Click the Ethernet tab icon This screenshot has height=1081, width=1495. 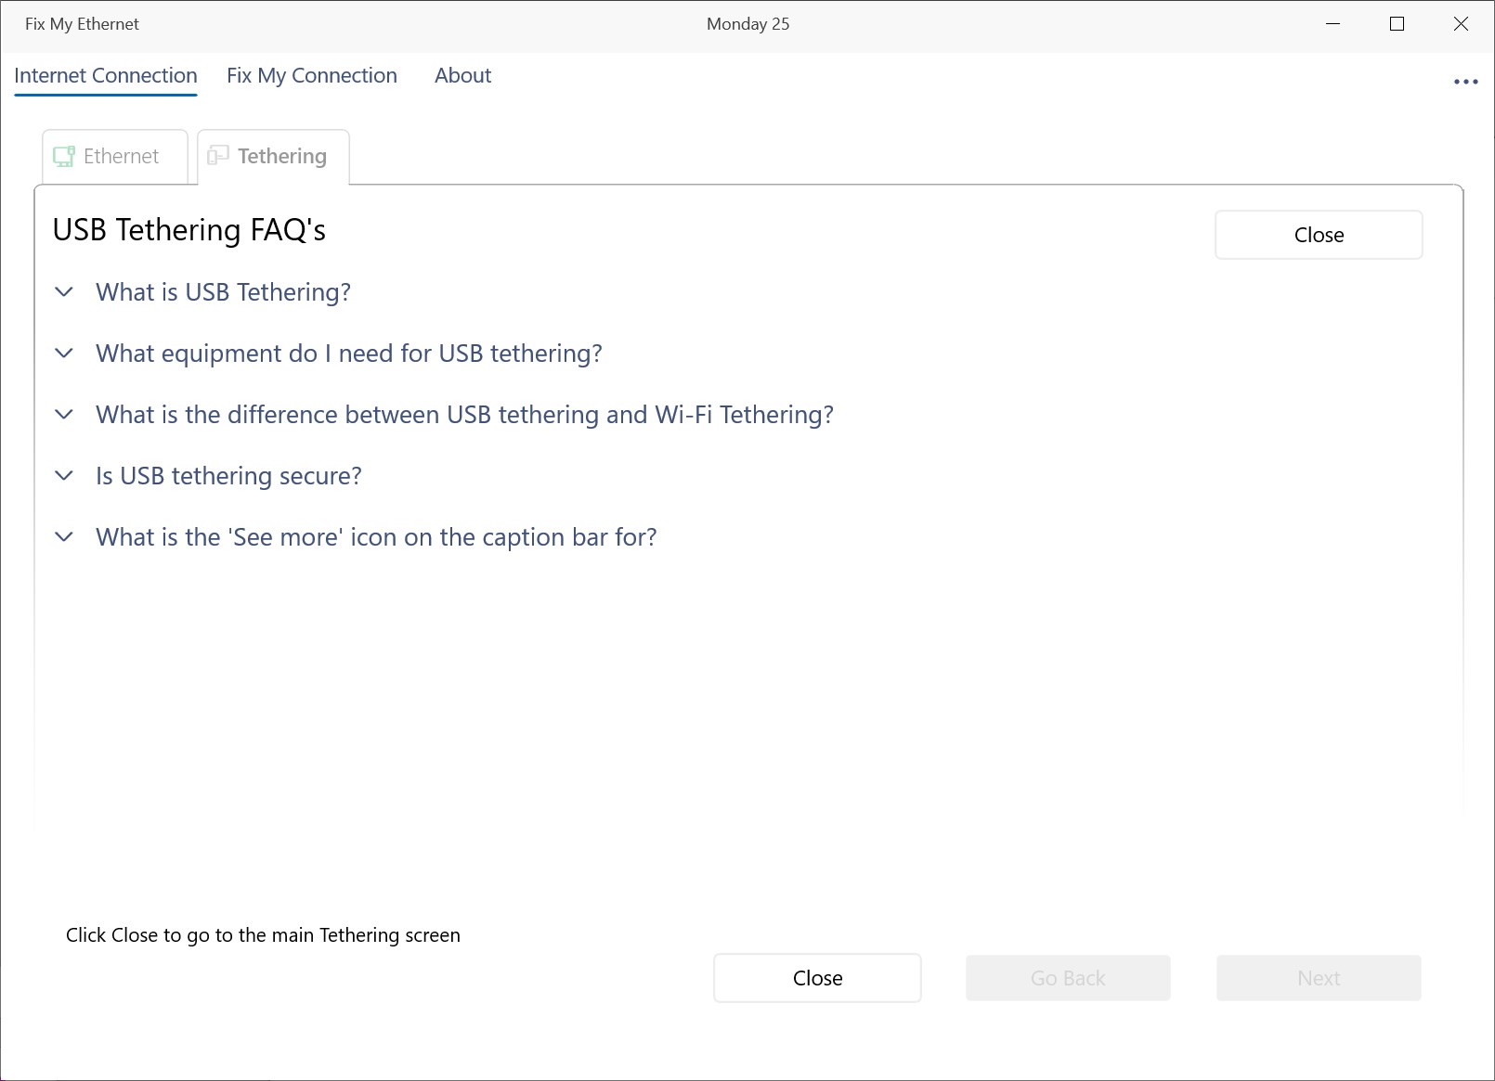click(64, 156)
